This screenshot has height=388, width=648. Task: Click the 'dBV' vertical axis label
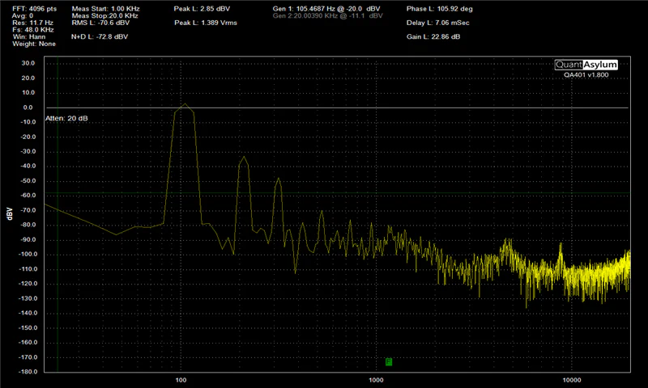point(9,213)
